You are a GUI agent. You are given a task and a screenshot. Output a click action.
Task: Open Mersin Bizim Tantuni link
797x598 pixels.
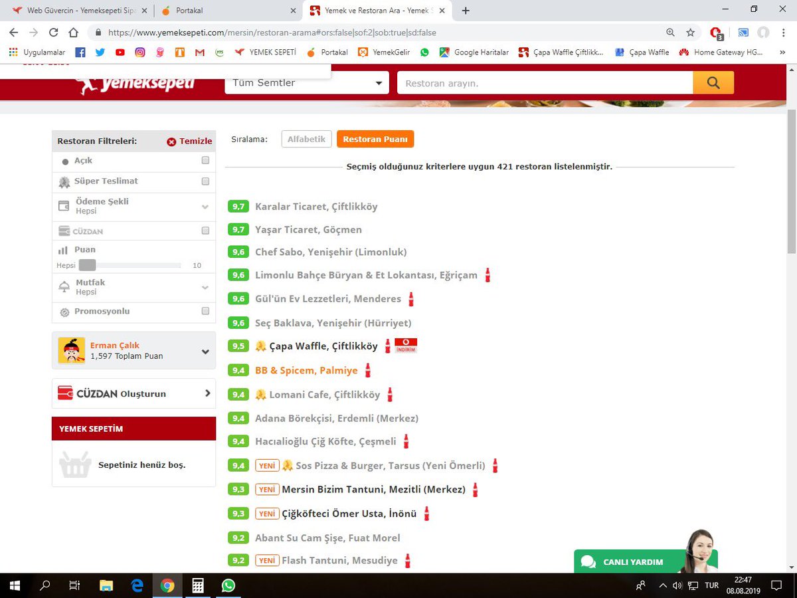click(374, 490)
